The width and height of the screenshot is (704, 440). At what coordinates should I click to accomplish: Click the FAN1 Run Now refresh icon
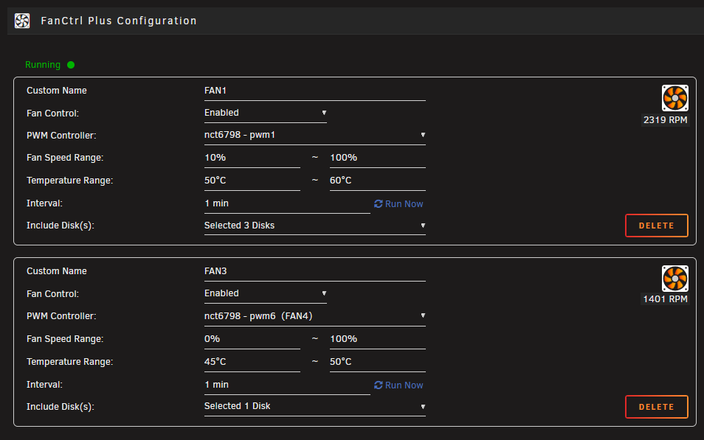point(379,203)
